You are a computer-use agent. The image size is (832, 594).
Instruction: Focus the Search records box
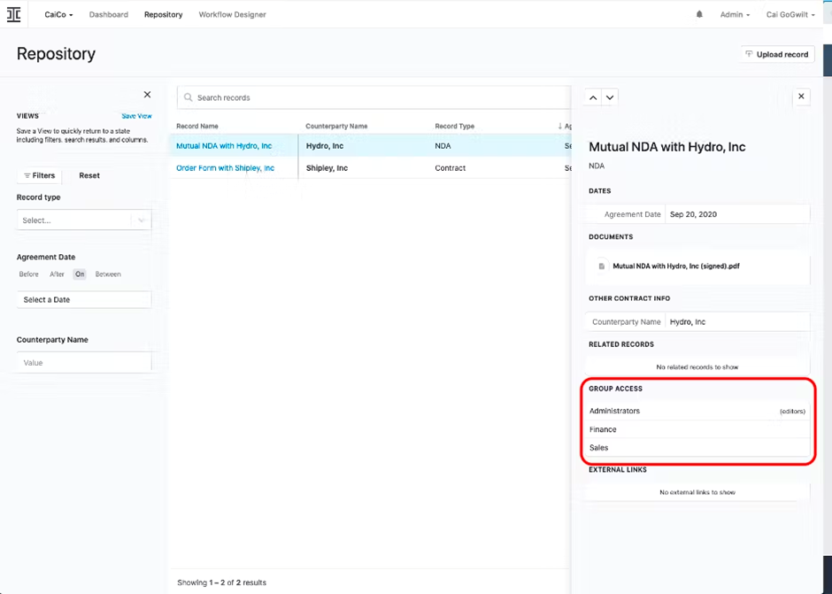click(374, 97)
